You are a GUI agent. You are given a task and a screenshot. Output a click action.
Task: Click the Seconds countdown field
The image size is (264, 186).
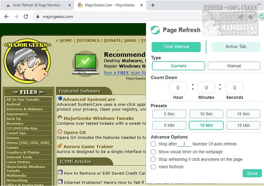coord(234,88)
